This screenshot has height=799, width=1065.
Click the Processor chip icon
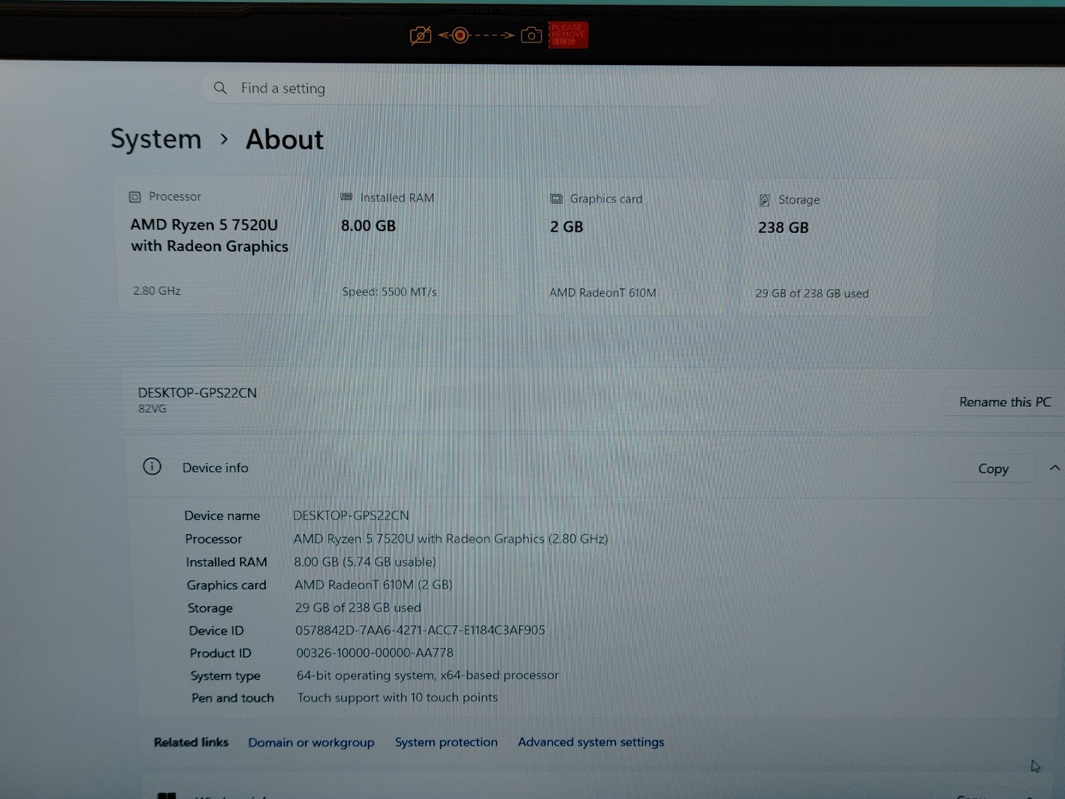(x=135, y=197)
